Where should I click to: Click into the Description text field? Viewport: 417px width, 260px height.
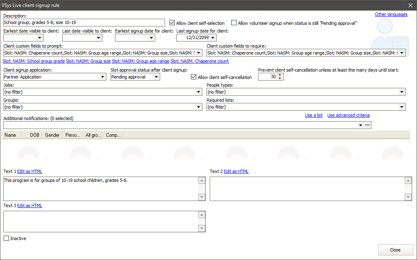pyautogui.click(x=84, y=23)
